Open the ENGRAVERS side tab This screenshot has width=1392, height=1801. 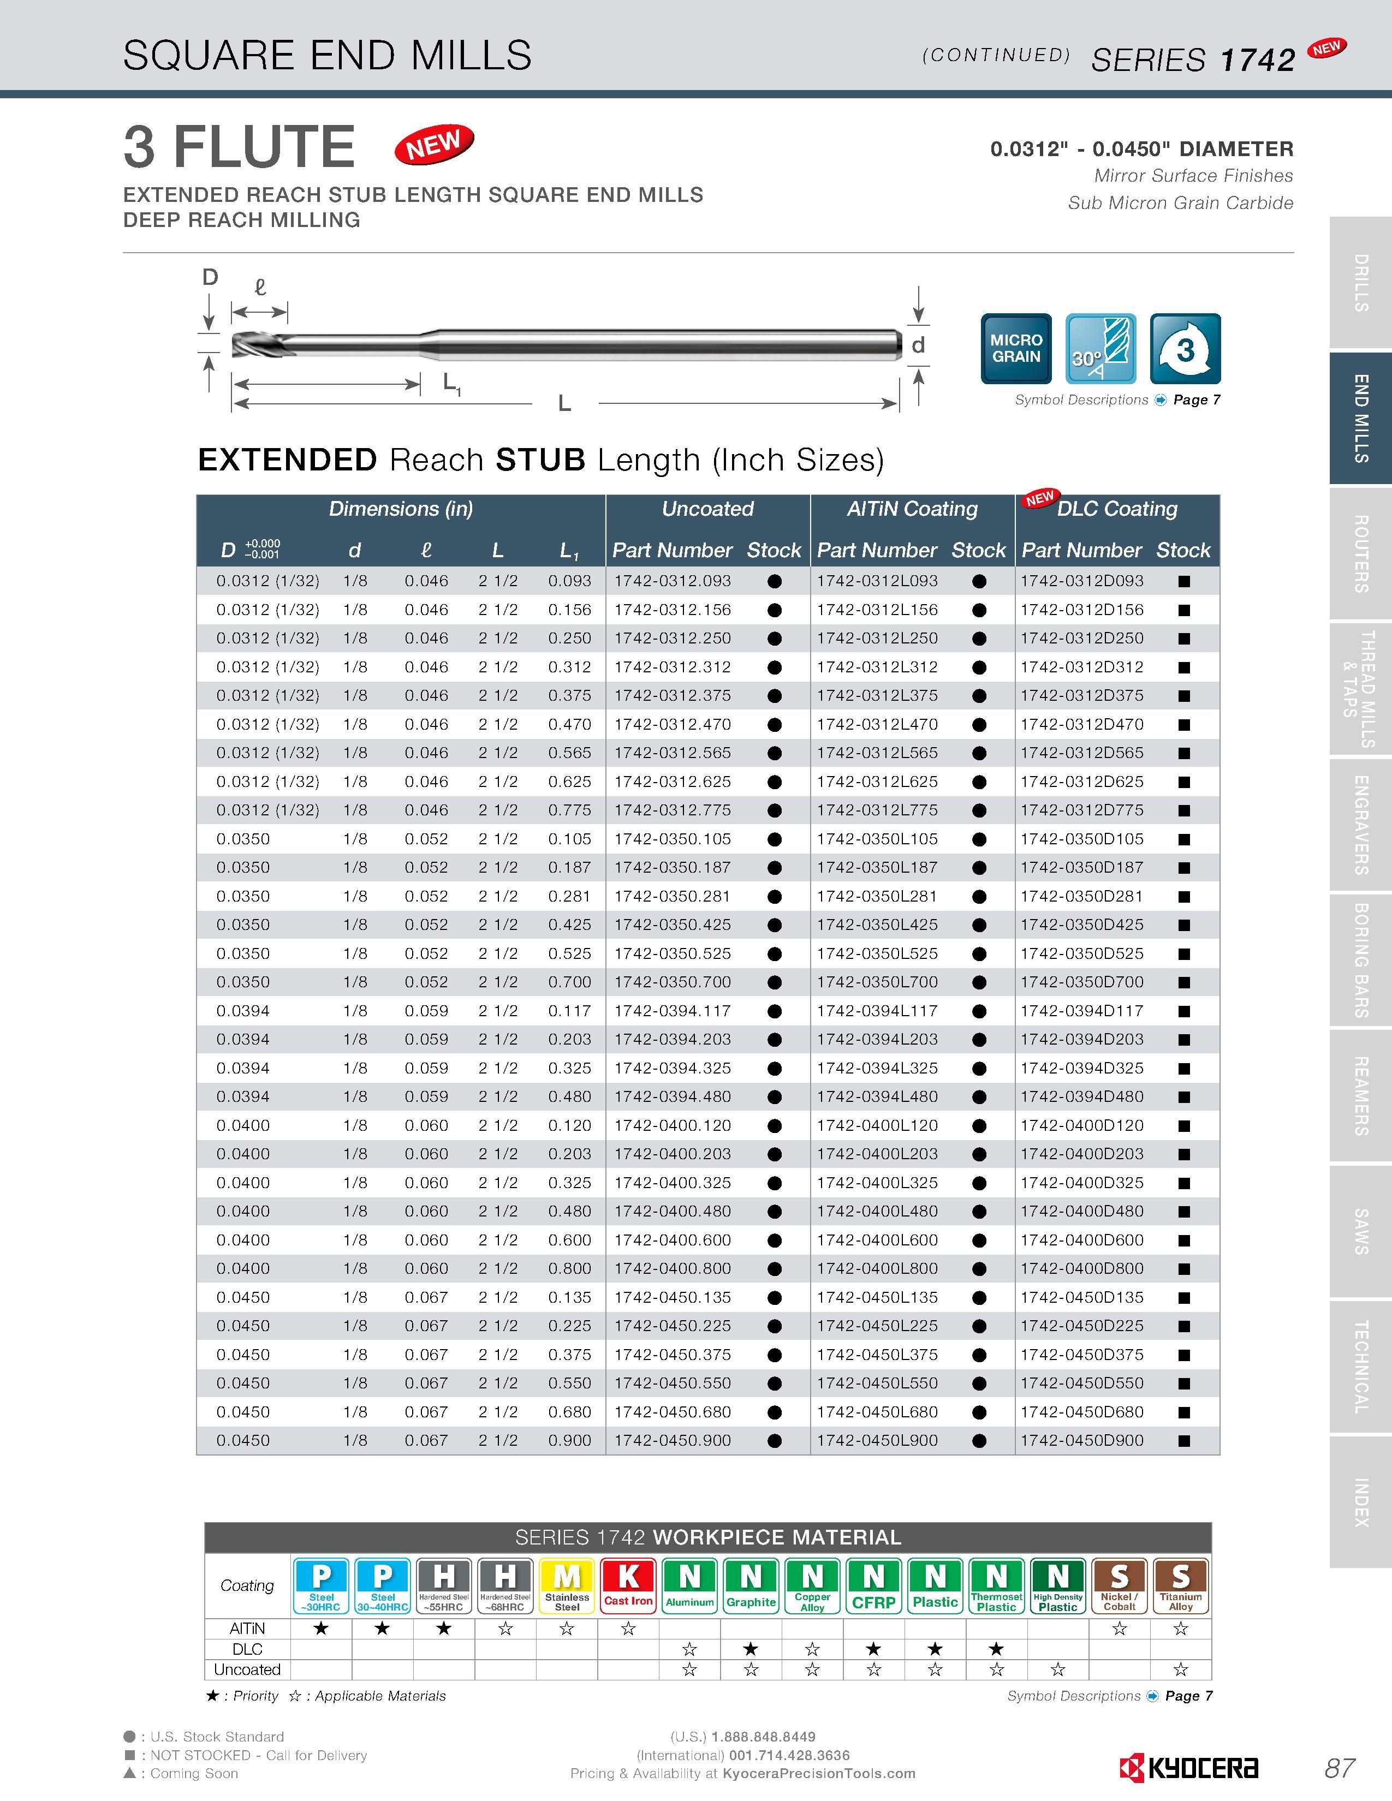tap(1361, 825)
